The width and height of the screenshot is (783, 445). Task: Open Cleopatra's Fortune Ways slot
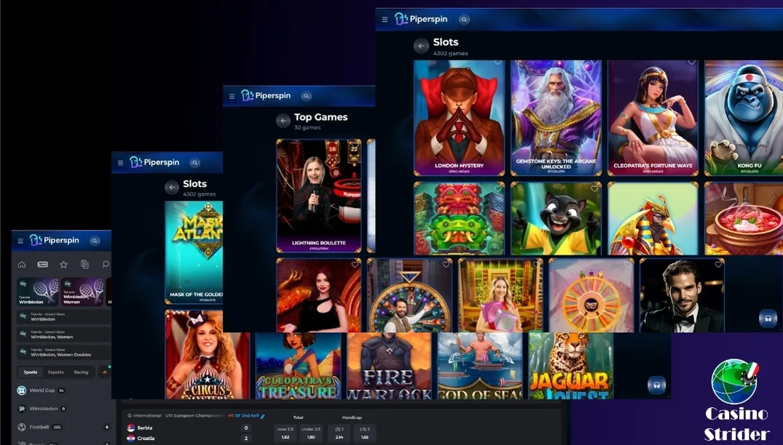click(x=653, y=118)
